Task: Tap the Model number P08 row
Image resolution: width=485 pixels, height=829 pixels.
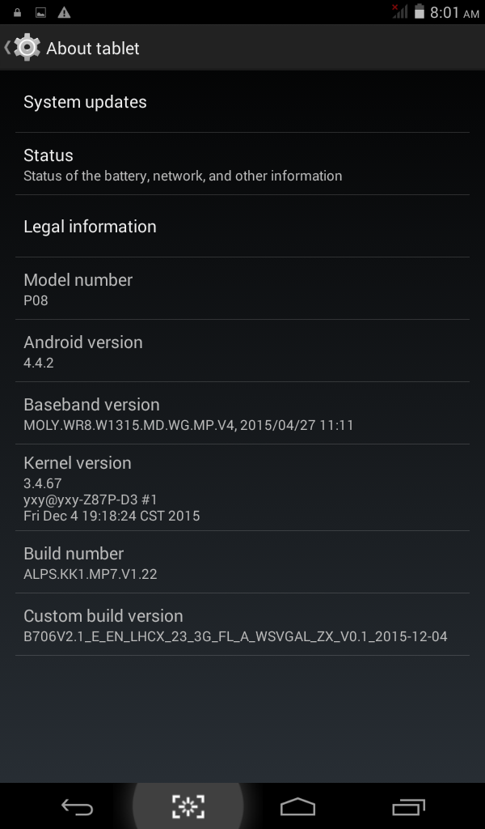Action: click(242, 289)
